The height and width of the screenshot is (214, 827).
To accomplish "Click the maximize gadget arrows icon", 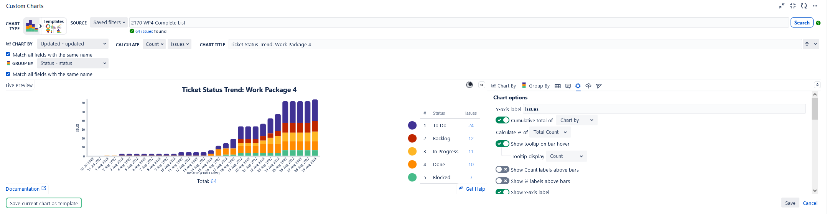I will (793, 6).
